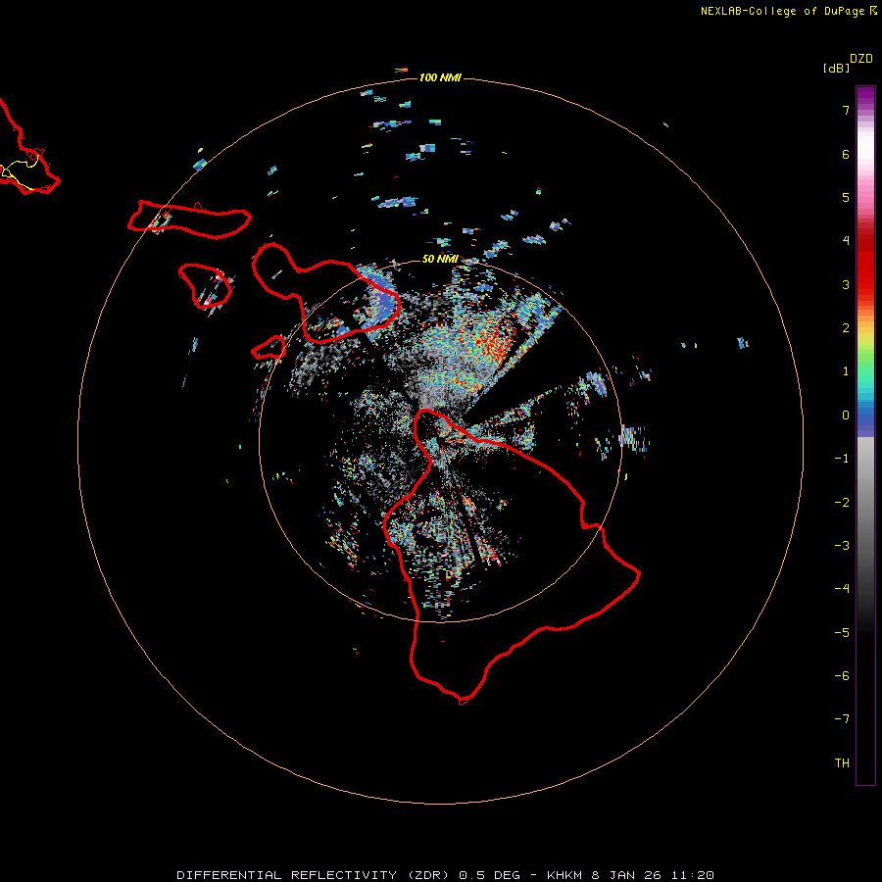Click the 50 NMI range ring label
Screen dimensions: 882x882
[440, 259]
